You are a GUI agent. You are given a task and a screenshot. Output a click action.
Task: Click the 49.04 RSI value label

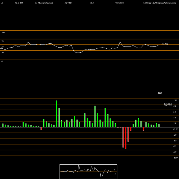point(165,44)
